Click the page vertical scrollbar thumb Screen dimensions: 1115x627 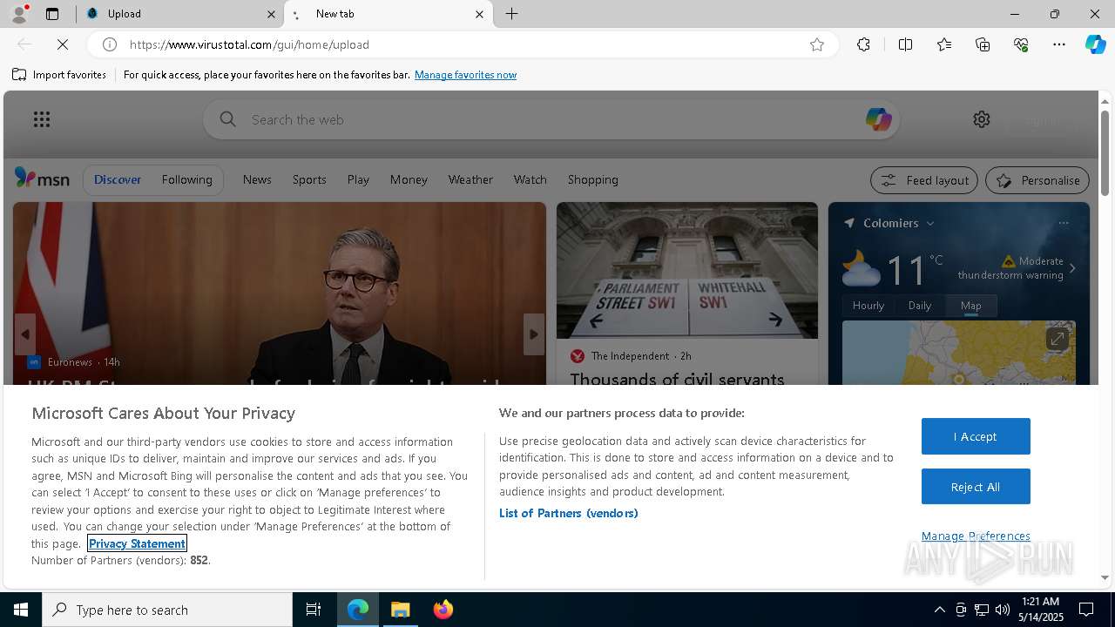(1105, 152)
